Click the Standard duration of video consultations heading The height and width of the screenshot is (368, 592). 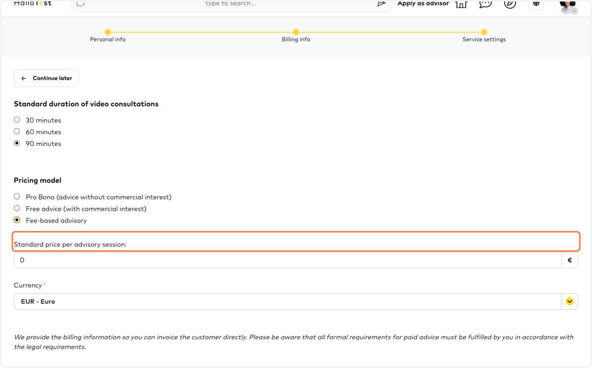pyautogui.click(x=86, y=104)
